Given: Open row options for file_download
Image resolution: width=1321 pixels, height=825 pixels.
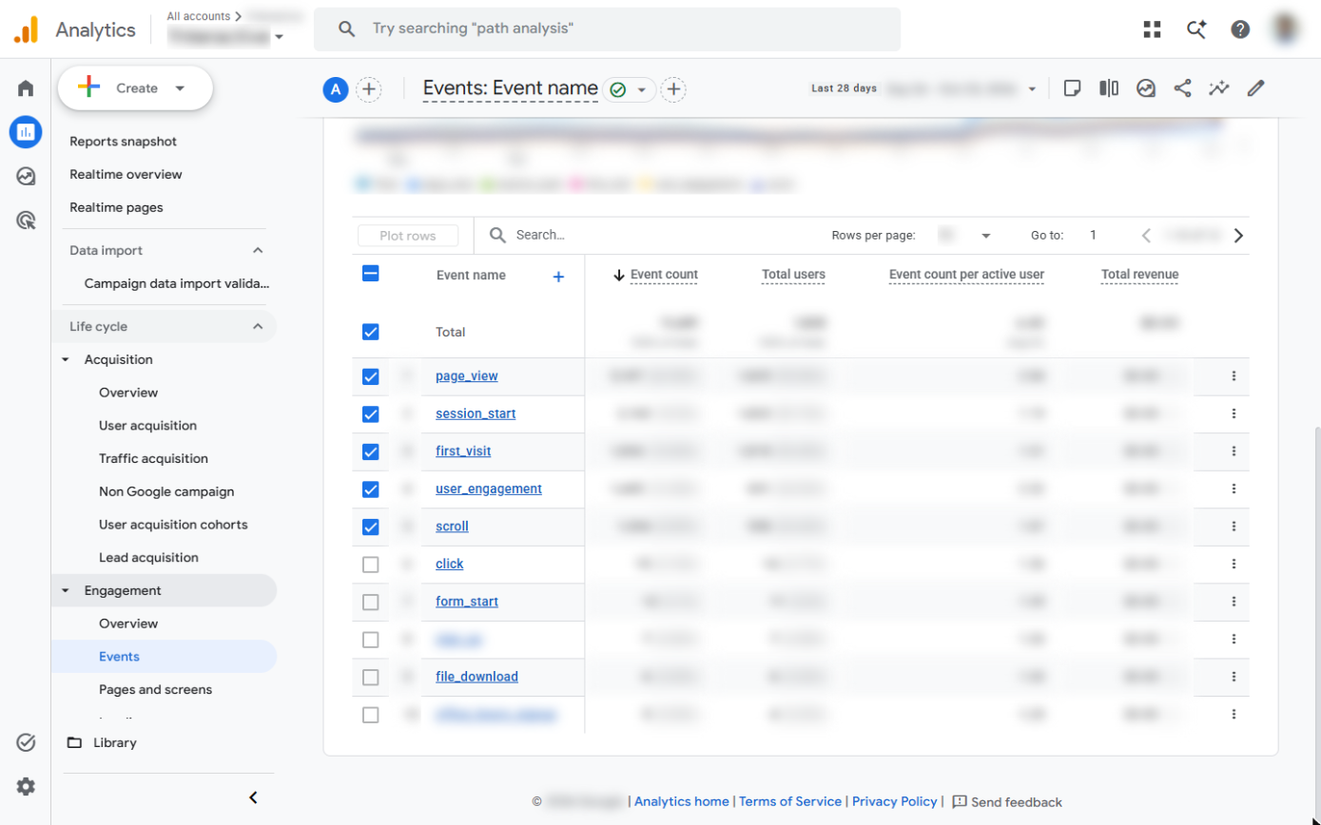Looking at the screenshot, I should (1234, 677).
